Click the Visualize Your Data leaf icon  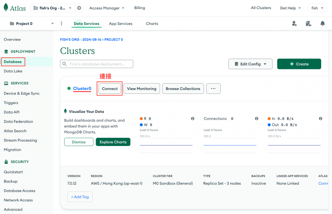pos(65,111)
